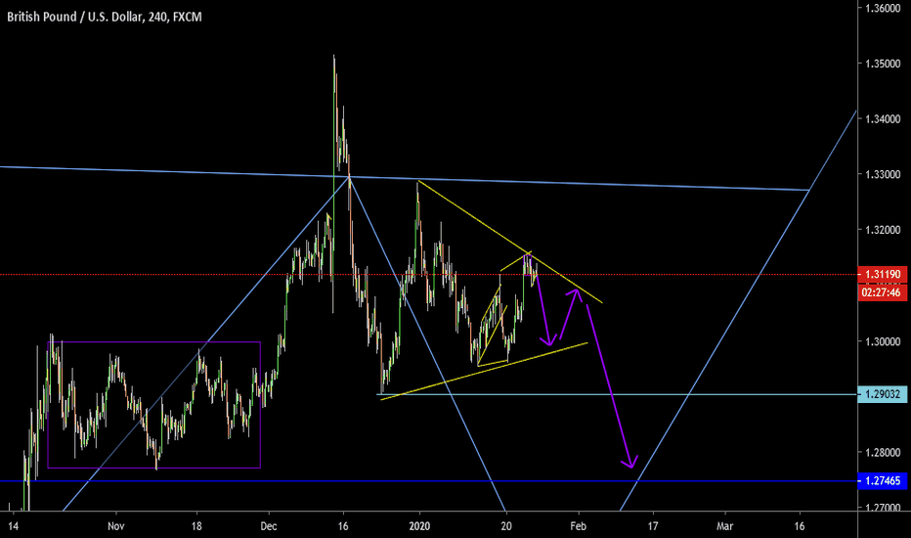Image resolution: width=911 pixels, height=538 pixels.
Task: Select the purple rectangle consolidation box
Action: pyautogui.click(x=153, y=342)
